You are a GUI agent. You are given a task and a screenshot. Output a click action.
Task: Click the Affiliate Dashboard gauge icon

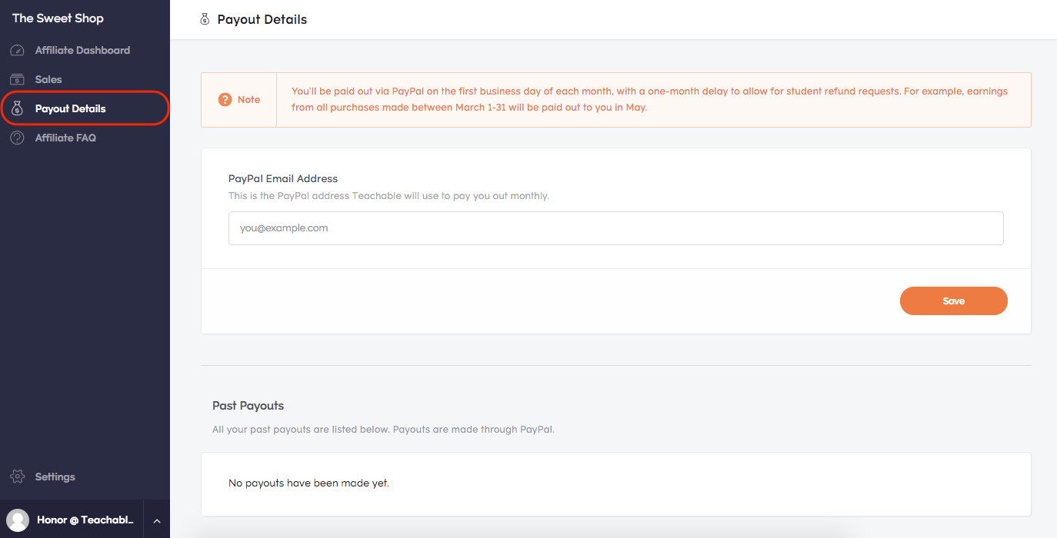click(17, 51)
